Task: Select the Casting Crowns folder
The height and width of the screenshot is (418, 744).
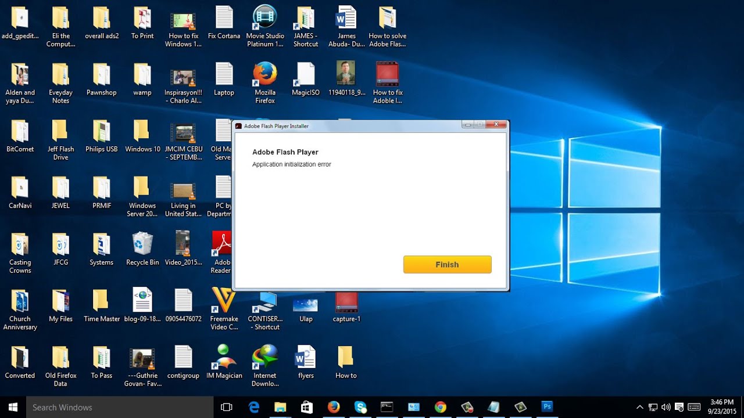Action: [x=20, y=253]
